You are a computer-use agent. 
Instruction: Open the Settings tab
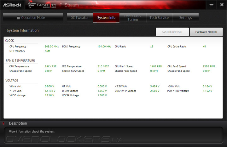pyautogui.click(x=185, y=18)
